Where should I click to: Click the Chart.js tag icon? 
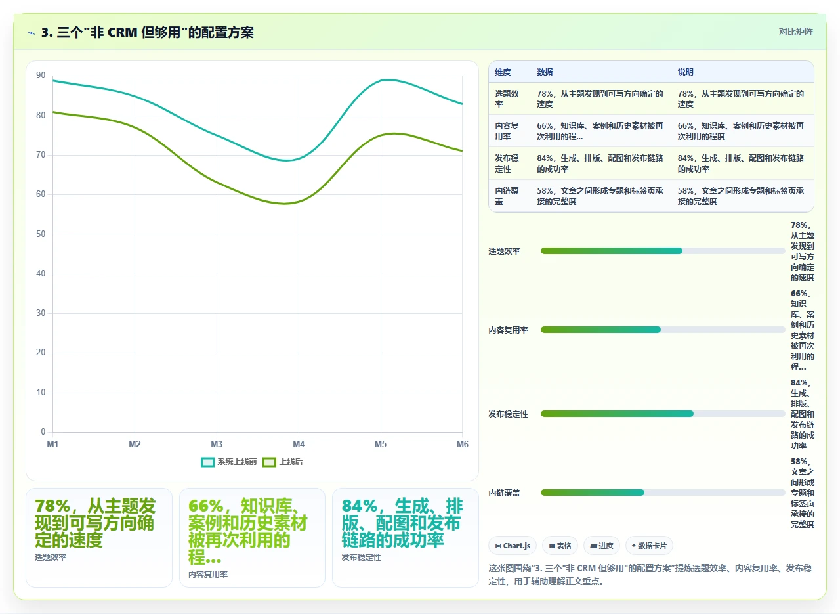coord(498,546)
